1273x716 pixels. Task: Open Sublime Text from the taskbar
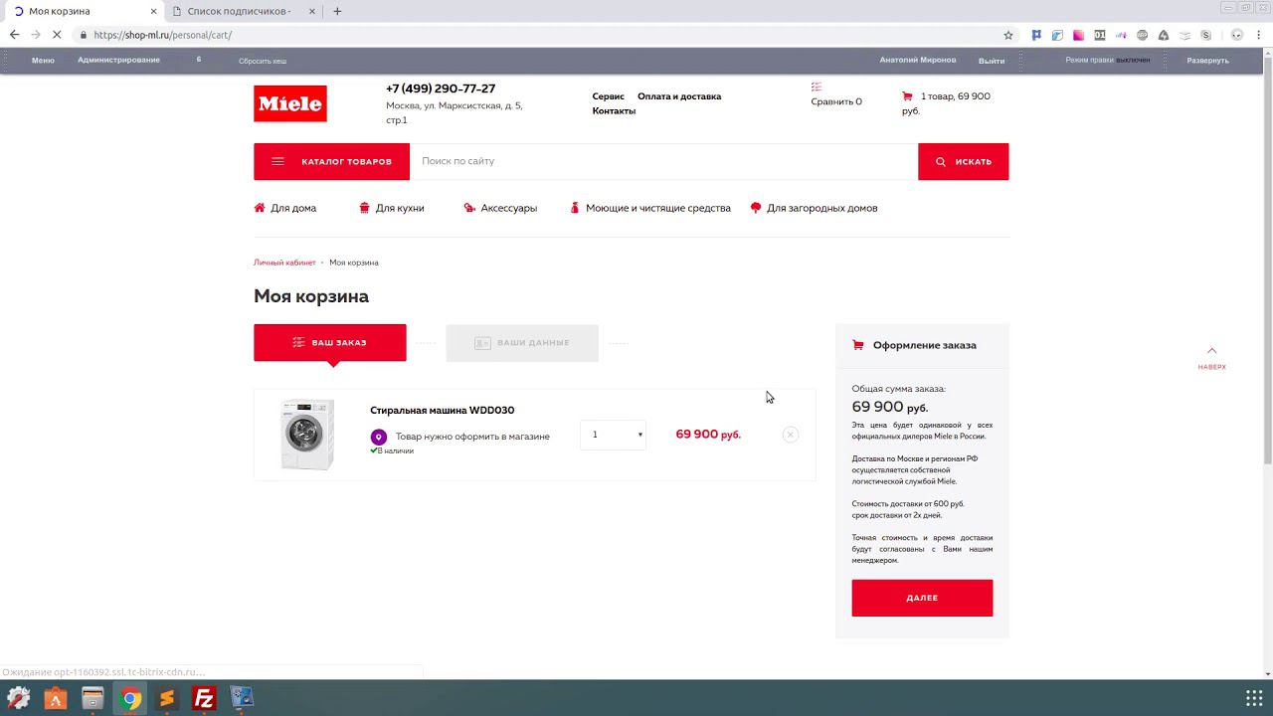tap(167, 698)
